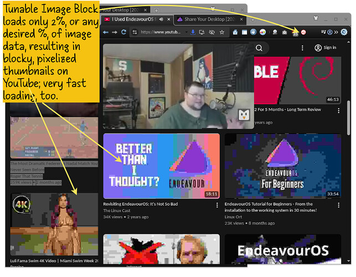The image size is (356, 277).
Task: Close the 'I Used EndeavourOS' tab
Action: (169, 19)
